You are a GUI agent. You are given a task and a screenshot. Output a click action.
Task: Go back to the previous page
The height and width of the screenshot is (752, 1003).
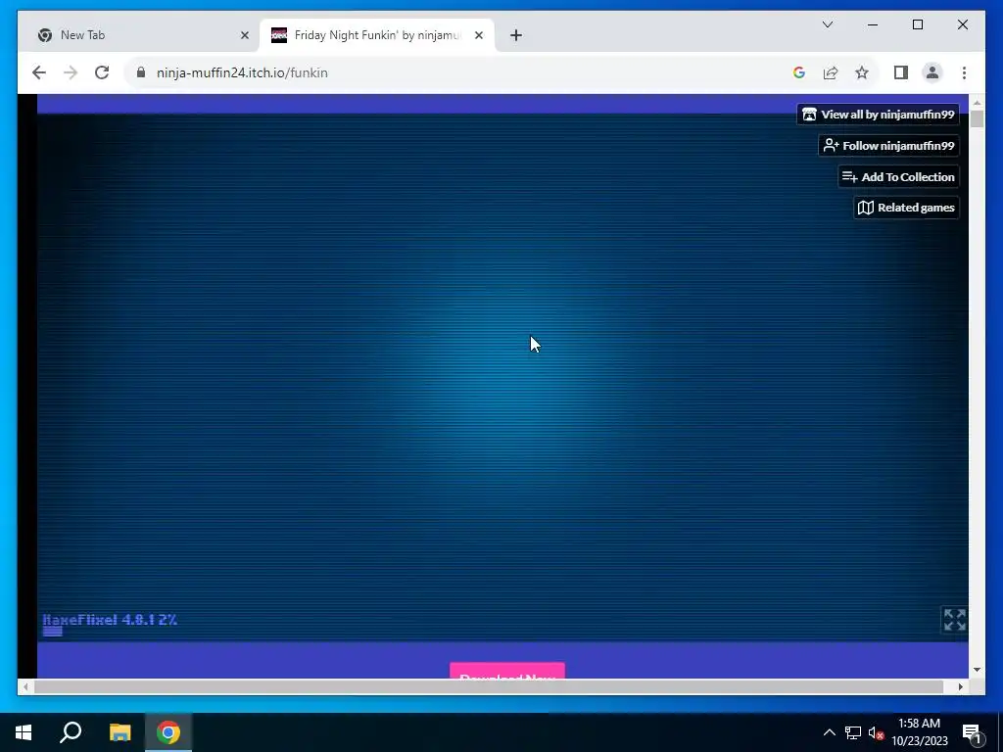[39, 72]
